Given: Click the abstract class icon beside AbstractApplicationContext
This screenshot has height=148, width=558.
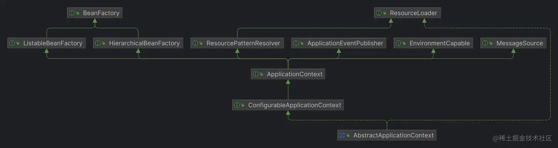Looking at the screenshot, I should 342,135.
